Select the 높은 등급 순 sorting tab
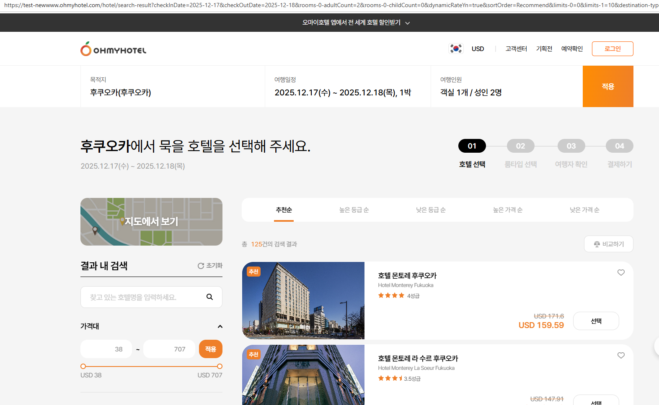This screenshot has width=659, height=405. (354, 210)
